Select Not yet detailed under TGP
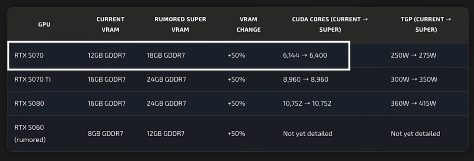The width and height of the screenshot is (474, 161). point(415,134)
